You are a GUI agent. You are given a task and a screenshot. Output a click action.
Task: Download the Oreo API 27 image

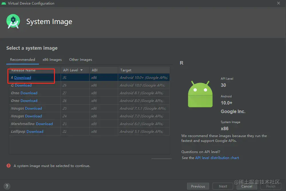pyautogui.click(x=29, y=93)
